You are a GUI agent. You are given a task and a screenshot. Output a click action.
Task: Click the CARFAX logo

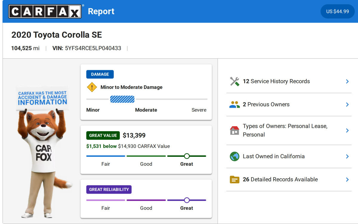click(x=45, y=11)
